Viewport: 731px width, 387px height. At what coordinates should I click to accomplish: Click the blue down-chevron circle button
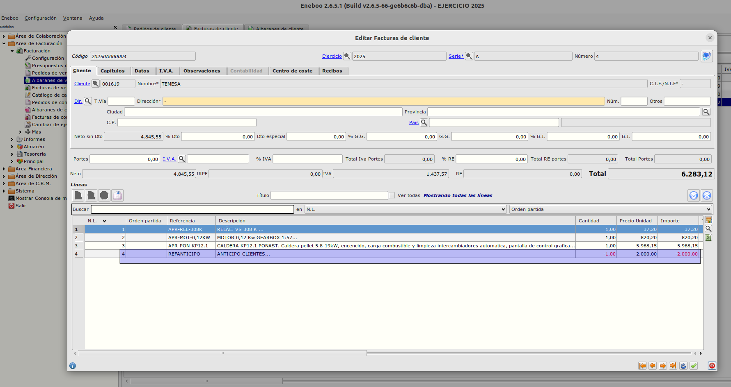pyautogui.click(x=694, y=195)
